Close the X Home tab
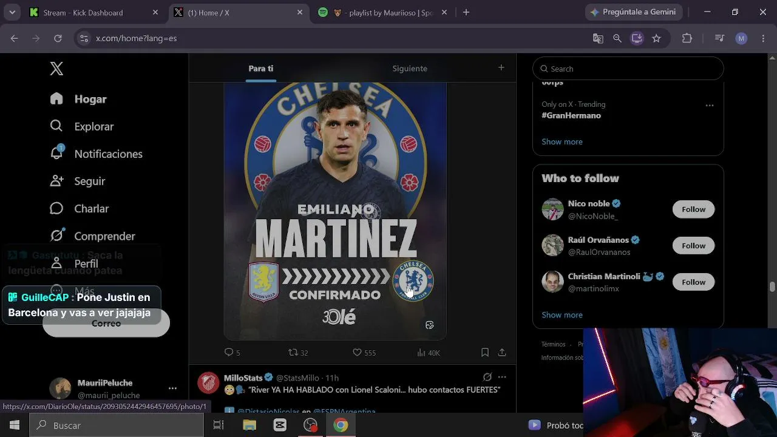Screen dimensions: 777x437 pos(300,12)
